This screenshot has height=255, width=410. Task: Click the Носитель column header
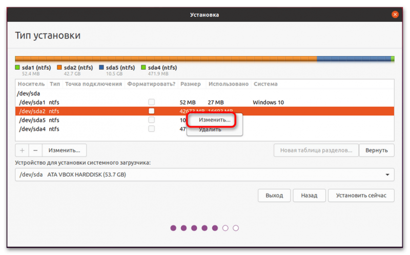(x=31, y=84)
